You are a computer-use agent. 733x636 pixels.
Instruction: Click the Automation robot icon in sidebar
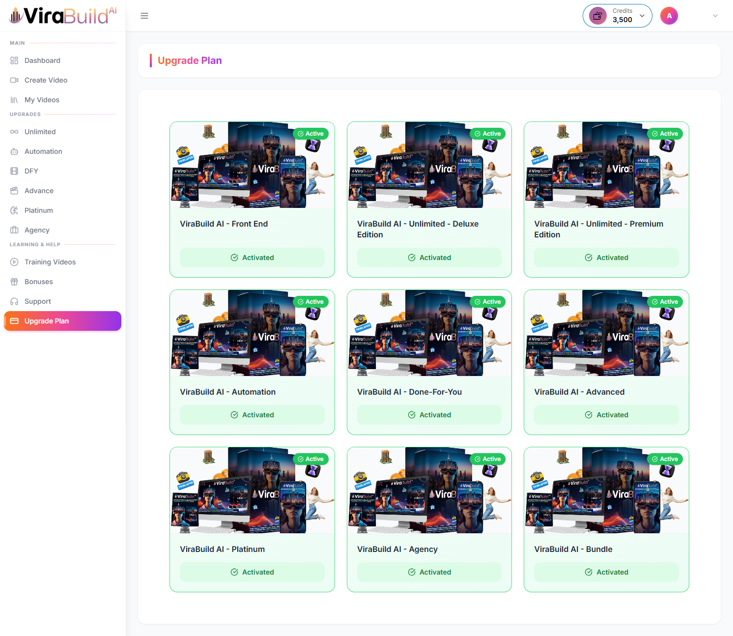click(x=14, y=151)
